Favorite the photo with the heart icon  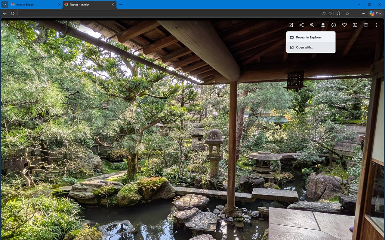[x=344, y=25]
